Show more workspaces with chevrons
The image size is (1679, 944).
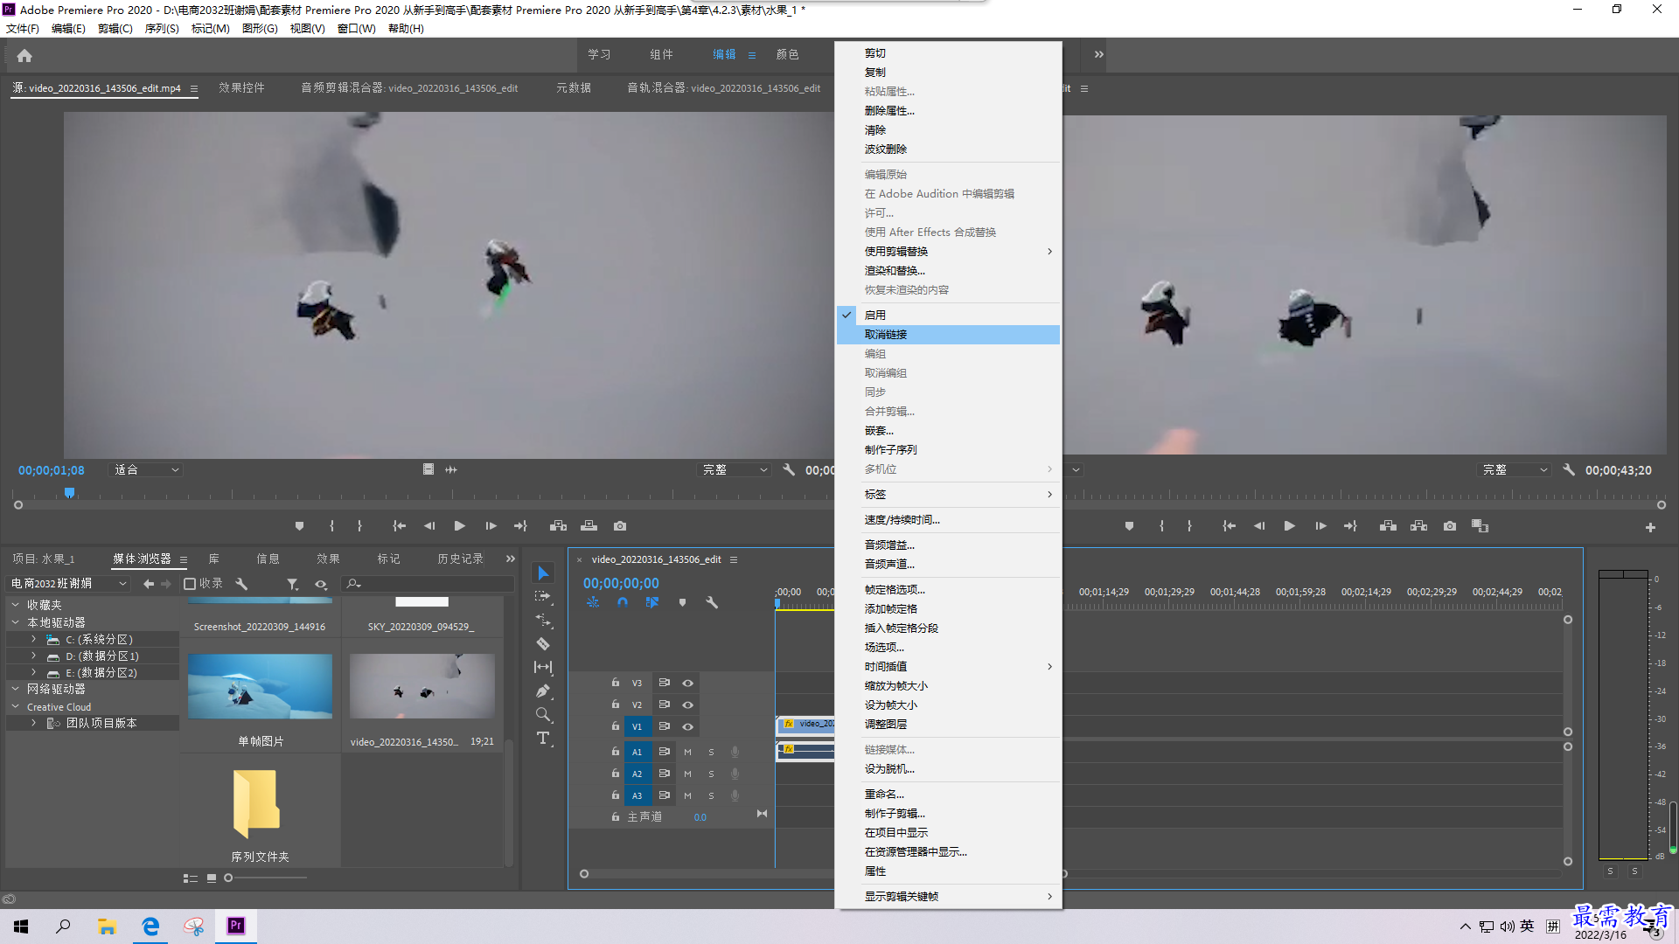coord(1099,54)
